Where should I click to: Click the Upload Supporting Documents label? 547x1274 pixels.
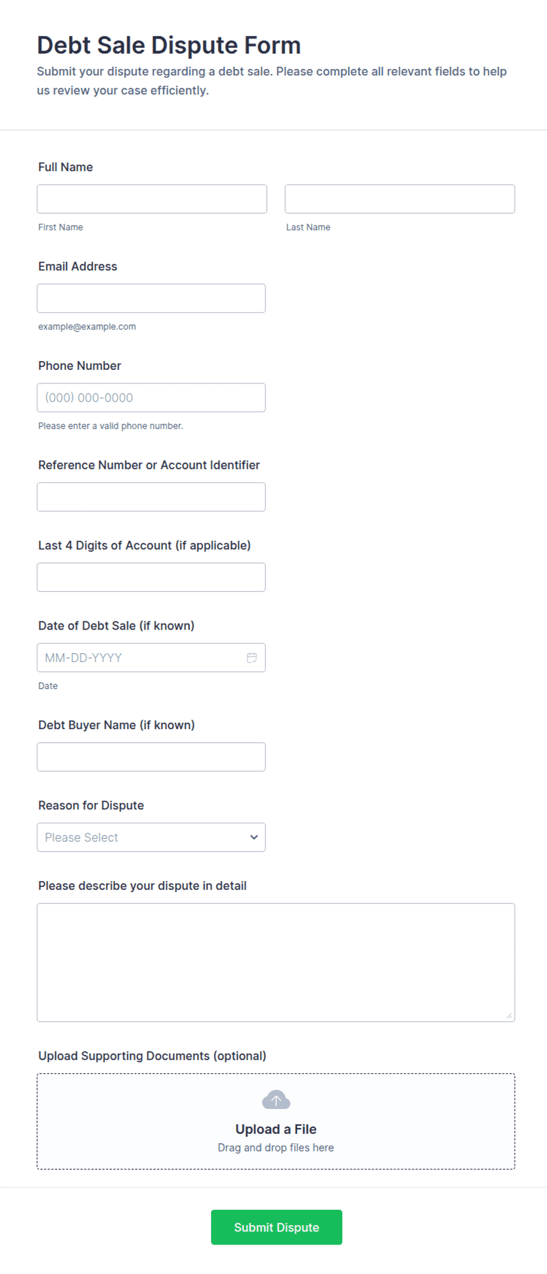click(x=152, y=1055)
